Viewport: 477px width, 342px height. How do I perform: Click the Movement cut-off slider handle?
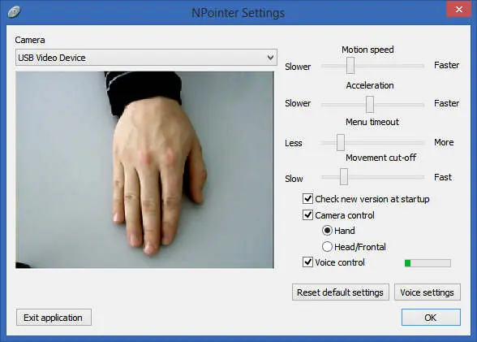pos(344,176)
